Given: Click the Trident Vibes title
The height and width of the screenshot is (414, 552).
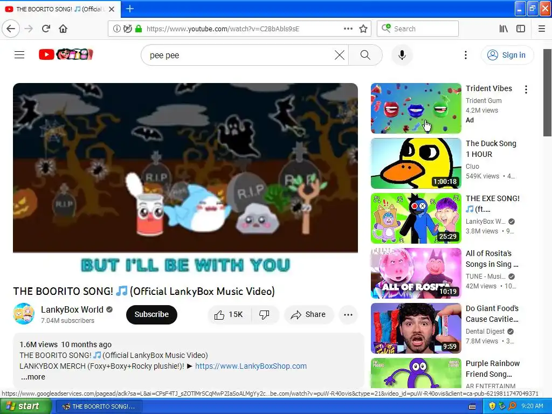Looking at the screenshot, I should tap(488, 88).
